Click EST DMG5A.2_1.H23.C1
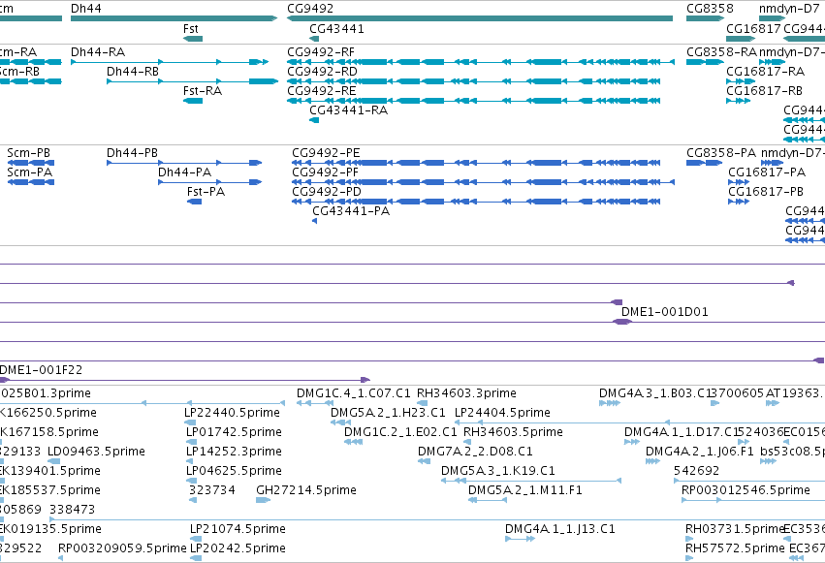825x563 pixels. coord(340,422)
